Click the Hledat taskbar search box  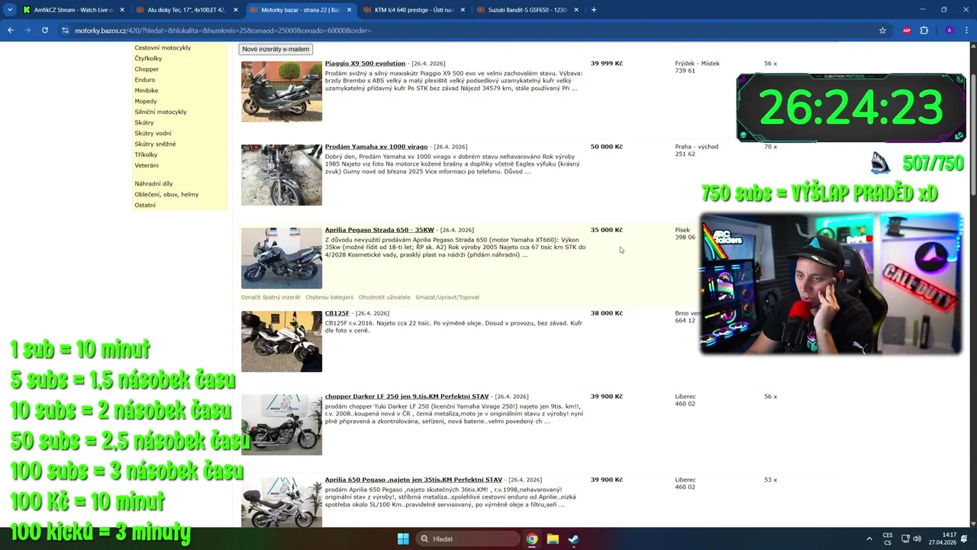coord(467,539)
